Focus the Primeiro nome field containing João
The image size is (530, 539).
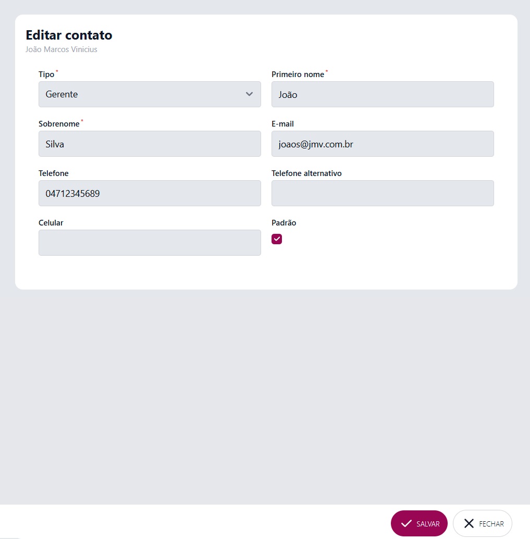[383, 94]
